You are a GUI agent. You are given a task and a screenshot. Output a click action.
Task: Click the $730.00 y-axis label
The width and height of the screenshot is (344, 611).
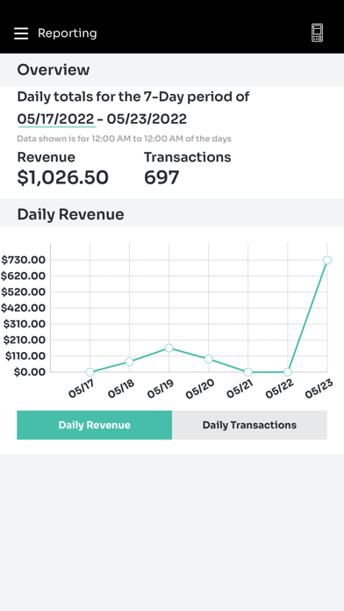pos(24,260)
